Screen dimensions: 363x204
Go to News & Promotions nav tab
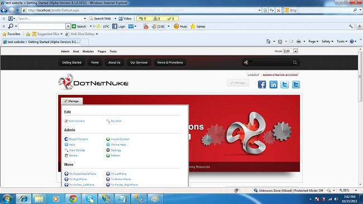pyautogui.click(x=170, y=63)
